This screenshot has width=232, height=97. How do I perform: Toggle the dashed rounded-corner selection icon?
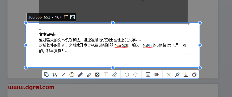66,17
